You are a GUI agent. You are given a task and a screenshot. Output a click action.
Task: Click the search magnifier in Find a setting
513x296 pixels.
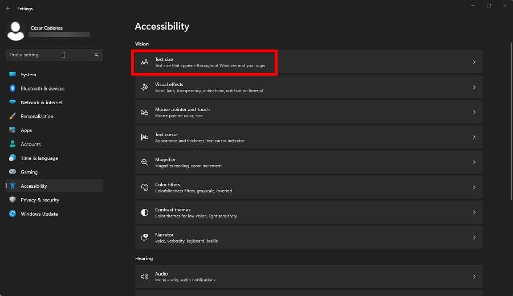click(x=96, y=55)
